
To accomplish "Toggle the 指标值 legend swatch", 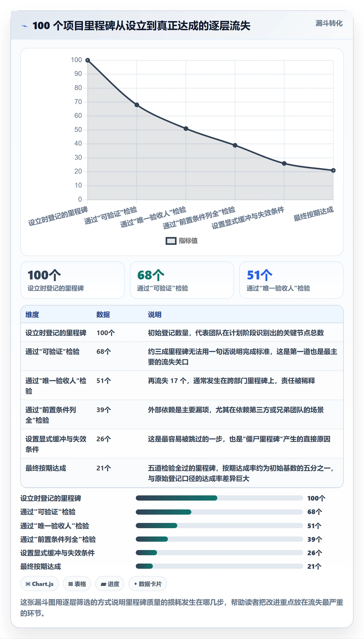I will click(x=171, y=241).
